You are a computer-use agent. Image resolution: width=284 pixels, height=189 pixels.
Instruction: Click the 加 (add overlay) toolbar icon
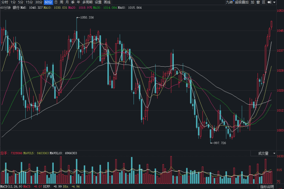[252, 2]
